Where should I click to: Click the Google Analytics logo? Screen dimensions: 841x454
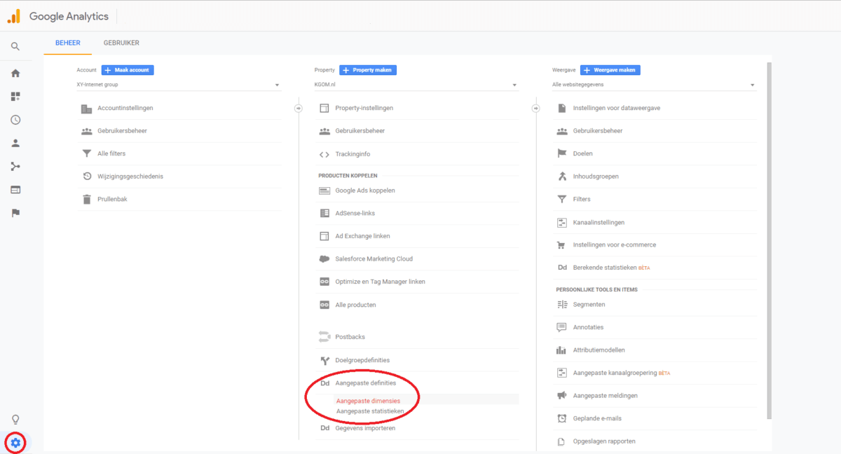[13, 15]
